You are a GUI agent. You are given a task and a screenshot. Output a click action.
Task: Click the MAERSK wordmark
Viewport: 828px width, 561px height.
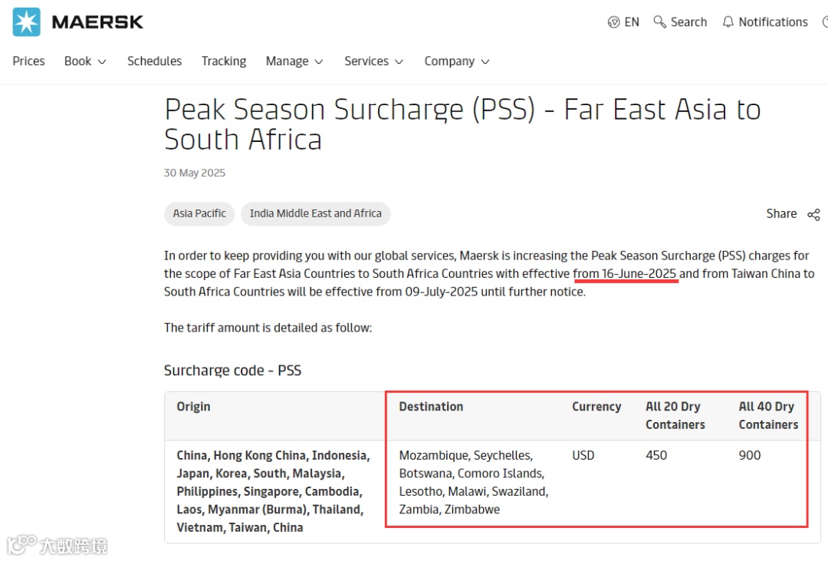(97, 22)
